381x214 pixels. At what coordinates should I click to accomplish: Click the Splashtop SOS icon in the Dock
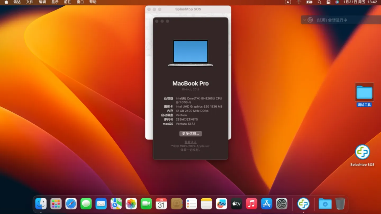pos(303,204)
